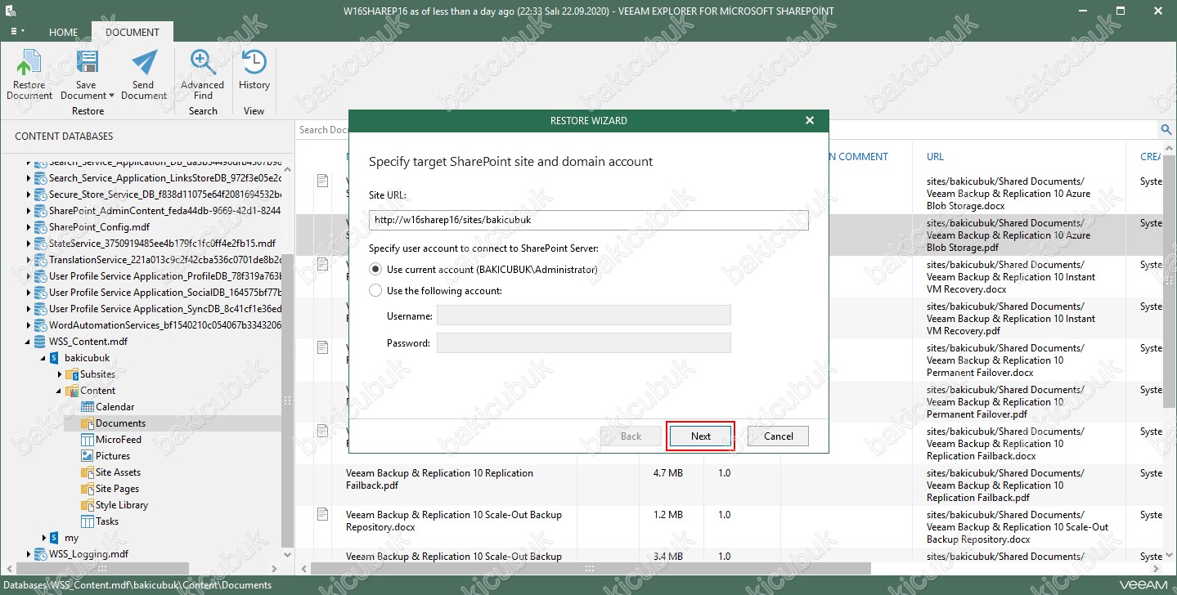
Task: Click SharePoint_Config.mdf database icon
Action: pos(40,227)
